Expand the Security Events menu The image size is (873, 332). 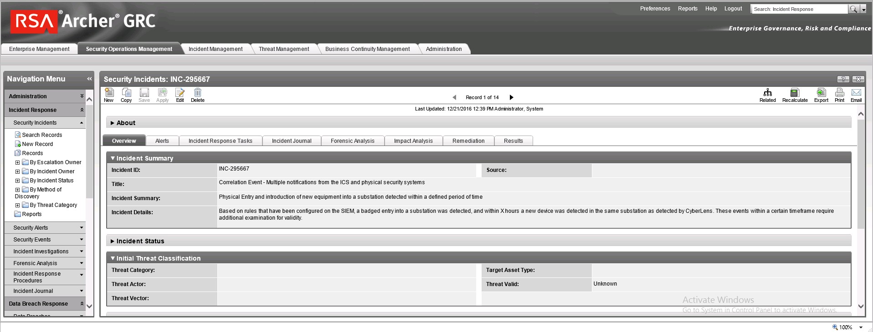(x=82, y=240)
